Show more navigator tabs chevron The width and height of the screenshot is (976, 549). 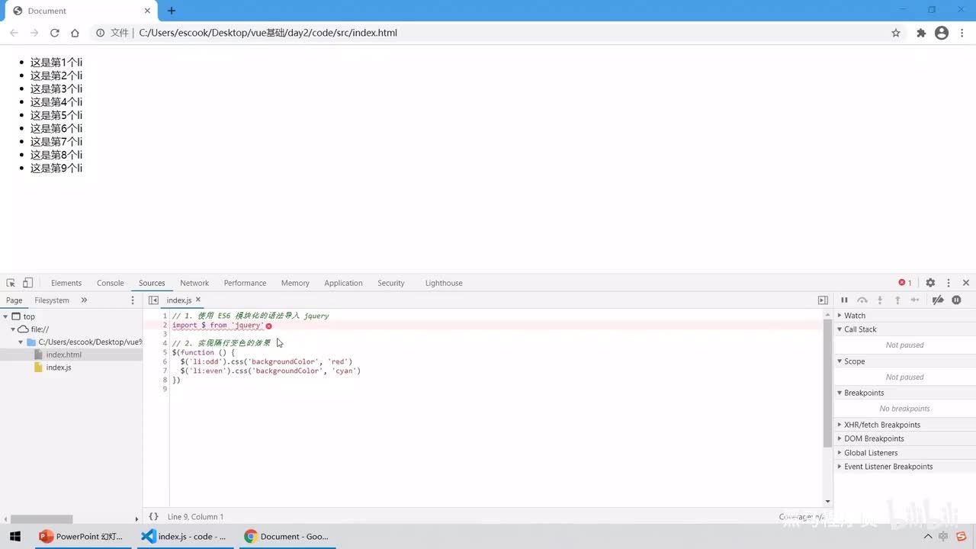pyautogui.click(x=84, y=300)
